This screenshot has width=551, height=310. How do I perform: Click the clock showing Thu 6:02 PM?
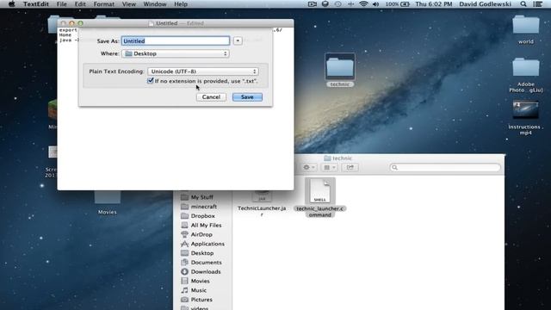(434, 4)
